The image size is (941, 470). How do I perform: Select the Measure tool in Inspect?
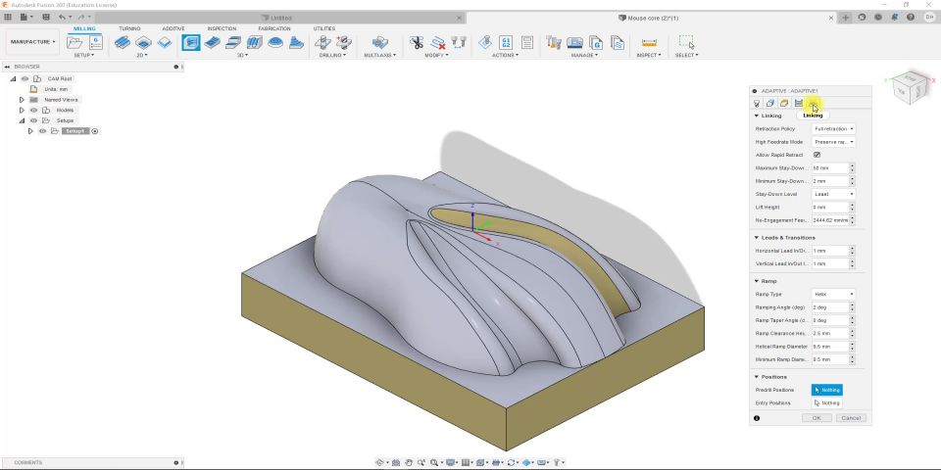(x=648, y=43)
